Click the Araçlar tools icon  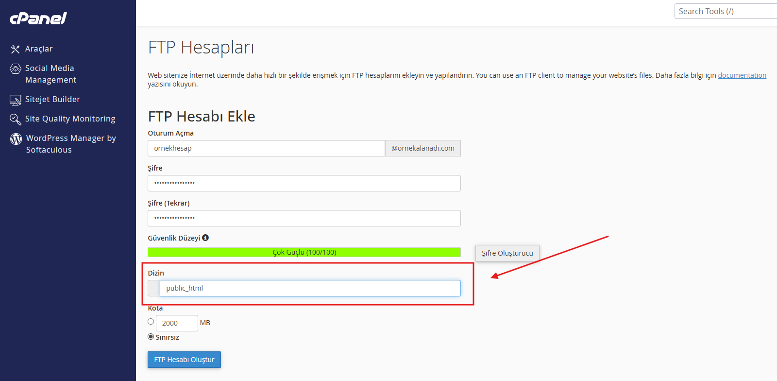pyautogui.click(x=16, y=49)
